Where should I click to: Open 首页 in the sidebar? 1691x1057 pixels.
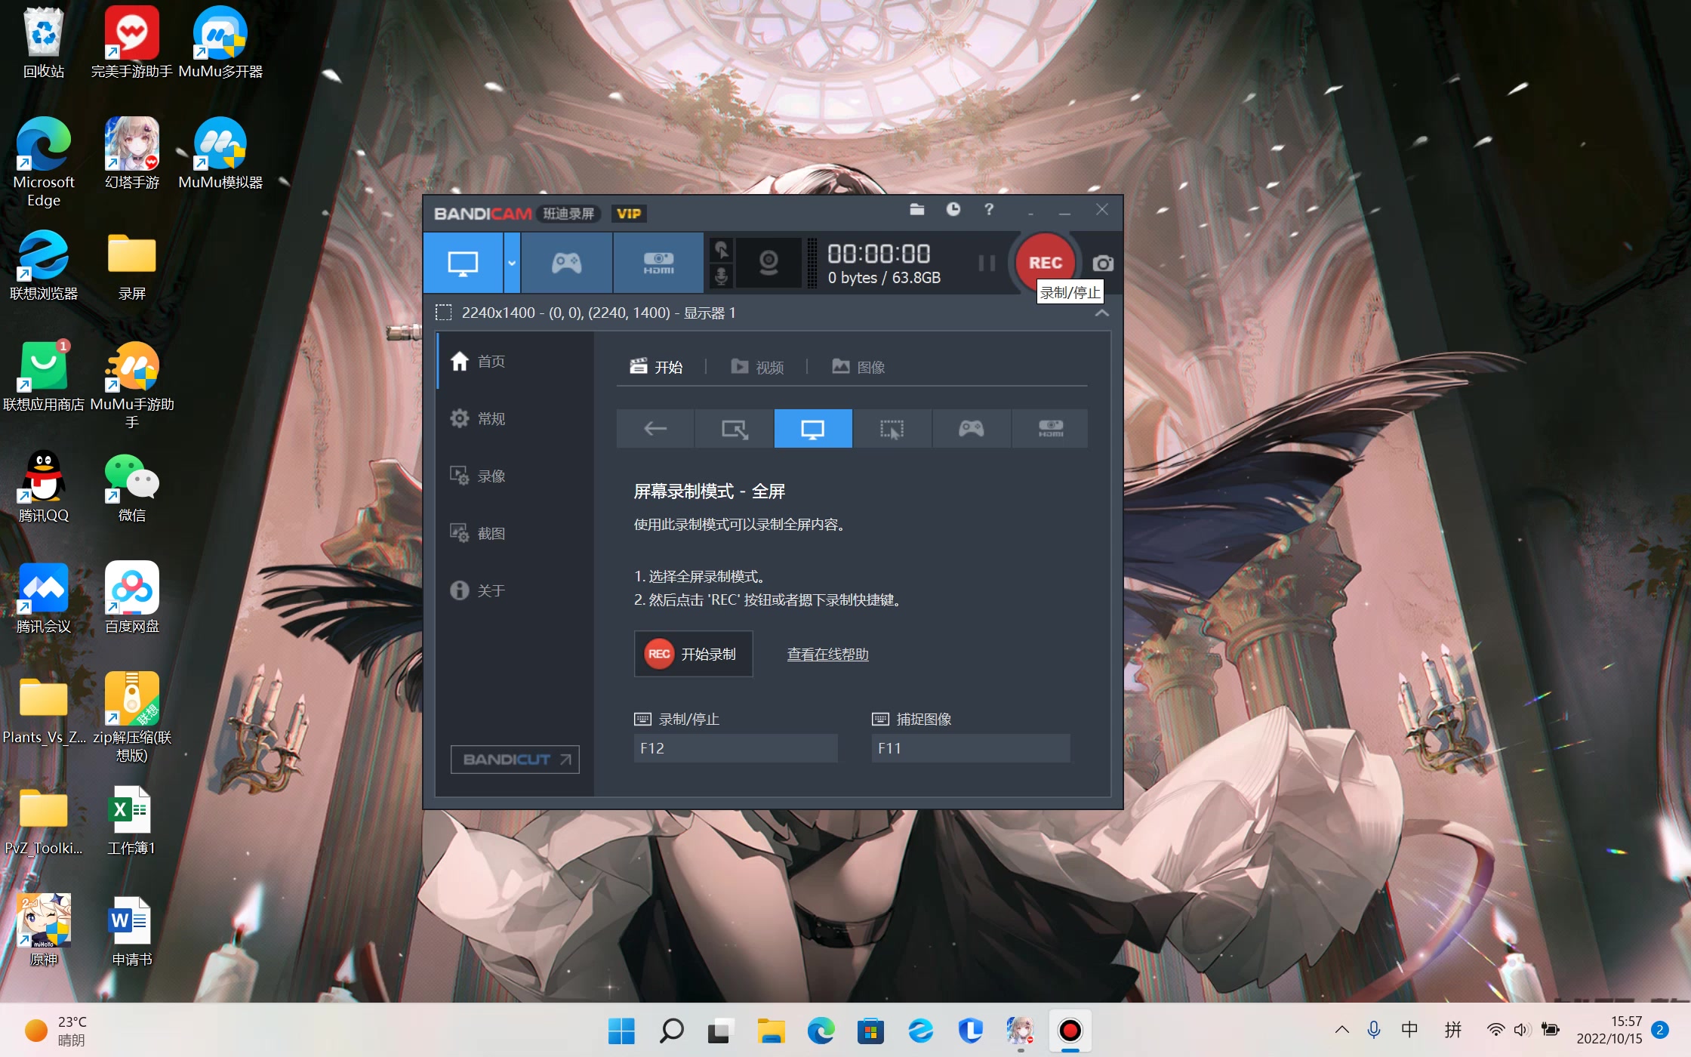tap(515, 361)
